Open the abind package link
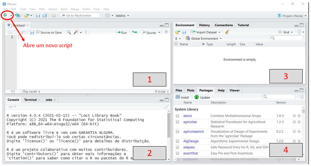The width and height of the screenshot is (311, 166). click(x=187, y=116)
